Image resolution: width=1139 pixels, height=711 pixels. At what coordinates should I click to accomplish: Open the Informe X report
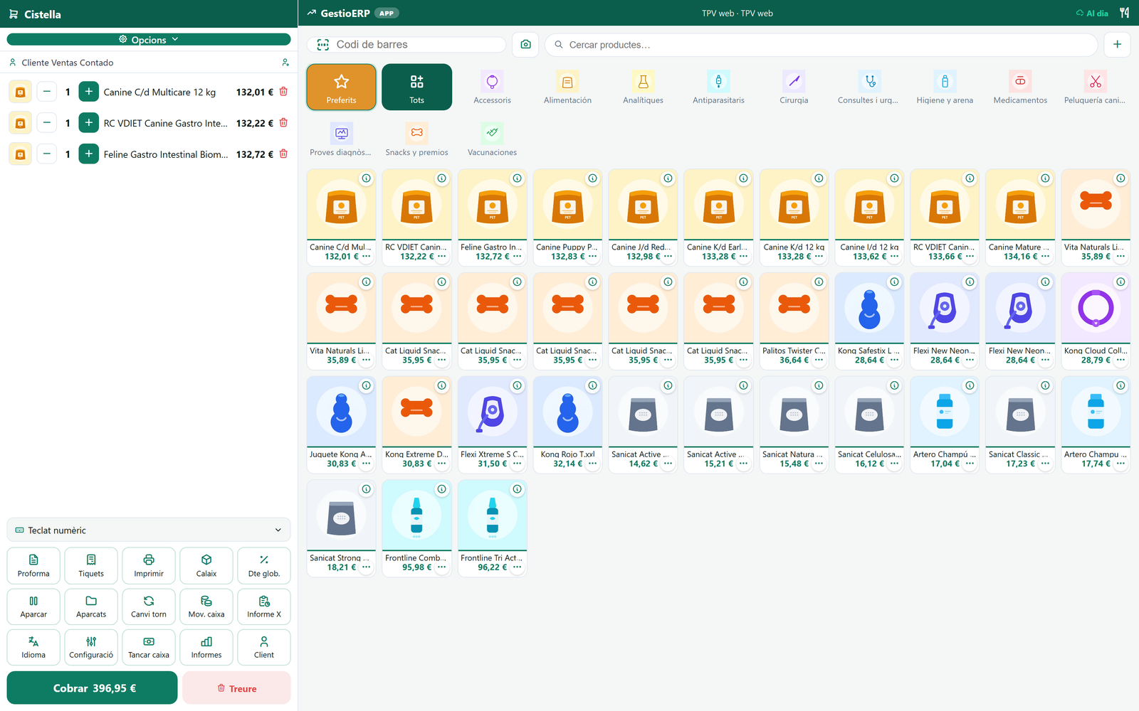click(264, 606)
